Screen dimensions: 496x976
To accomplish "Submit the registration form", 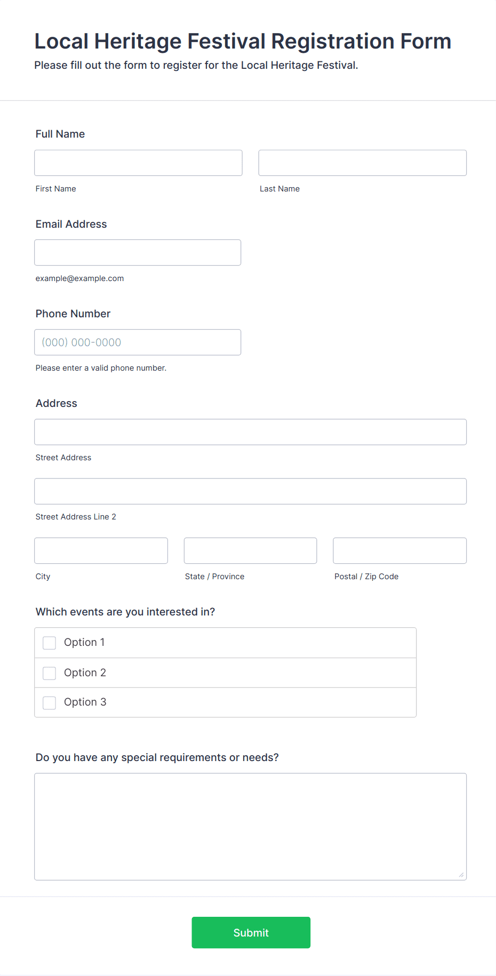I will (251, 932).
